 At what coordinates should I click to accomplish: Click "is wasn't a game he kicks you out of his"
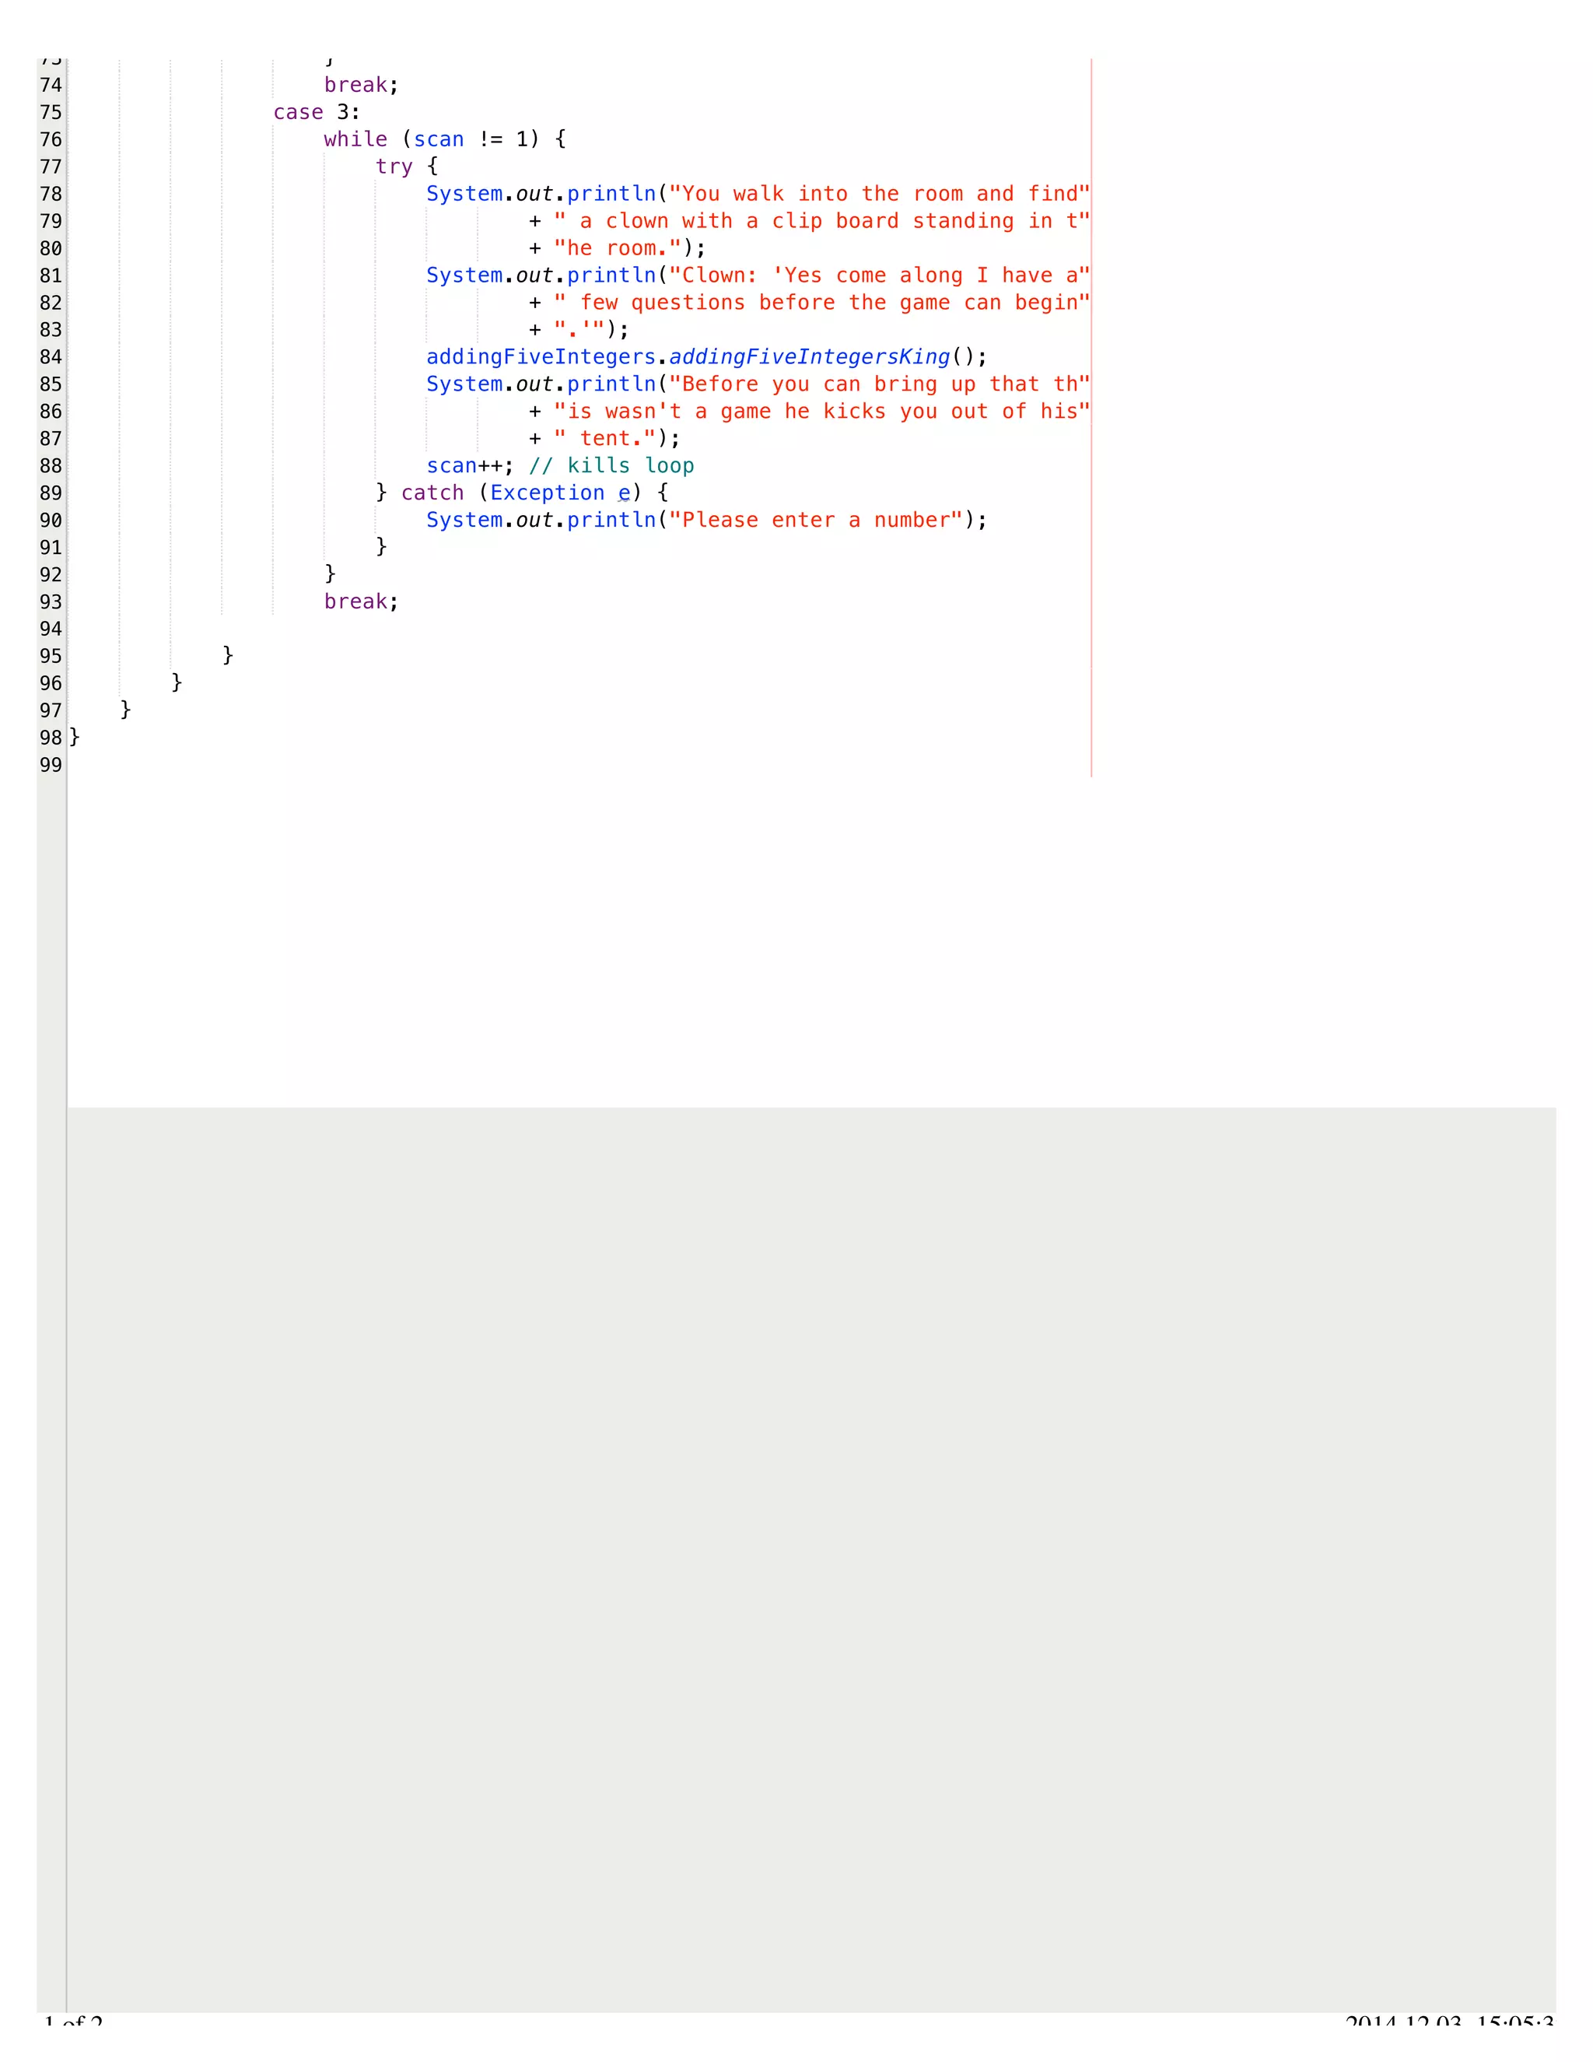tap(821, 411)
